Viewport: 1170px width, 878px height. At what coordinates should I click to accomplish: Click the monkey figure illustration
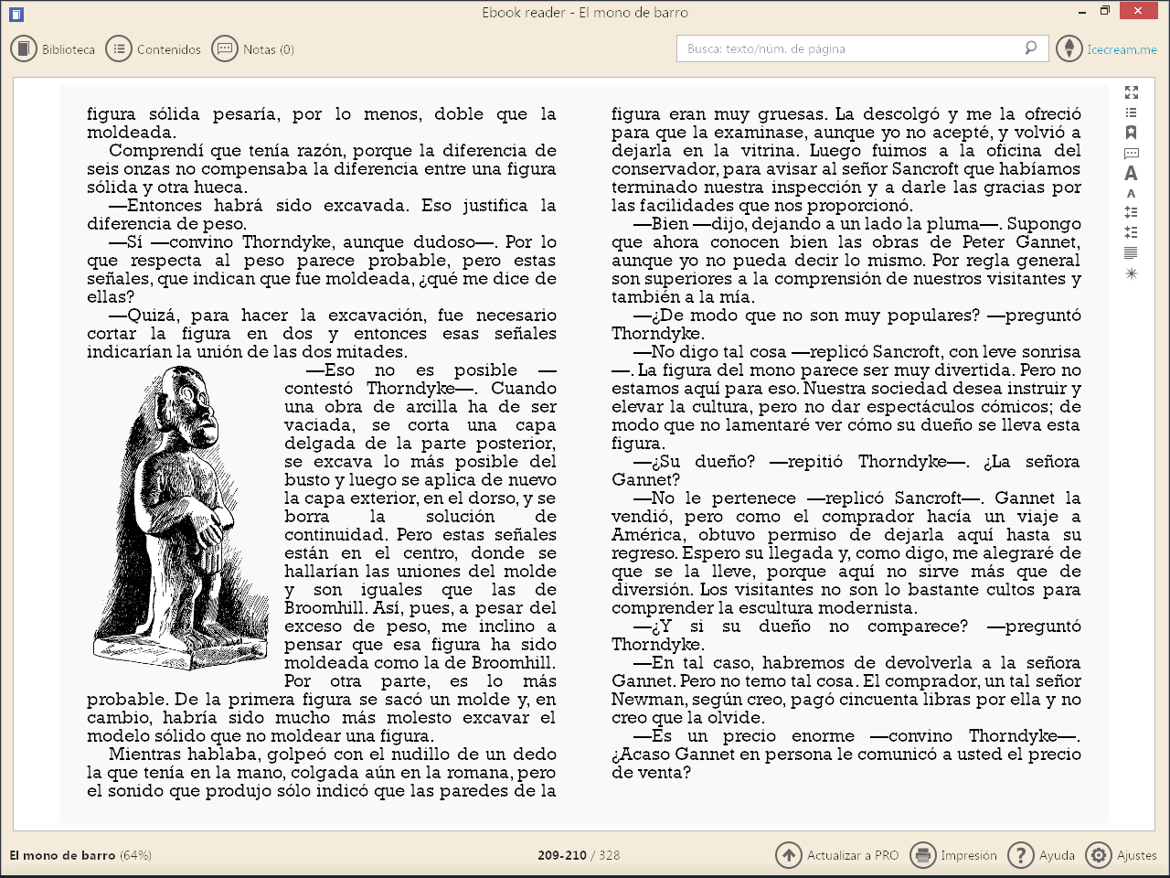(181, 517)
